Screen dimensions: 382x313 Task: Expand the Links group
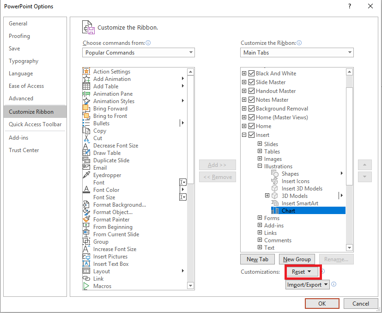(x=260, y=233)
